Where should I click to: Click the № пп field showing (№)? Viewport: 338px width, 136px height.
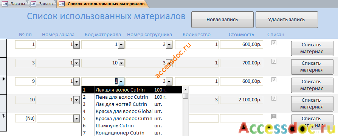click(25, 118)
